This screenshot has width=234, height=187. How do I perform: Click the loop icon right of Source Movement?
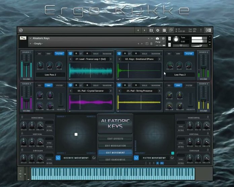pos(94,158)
